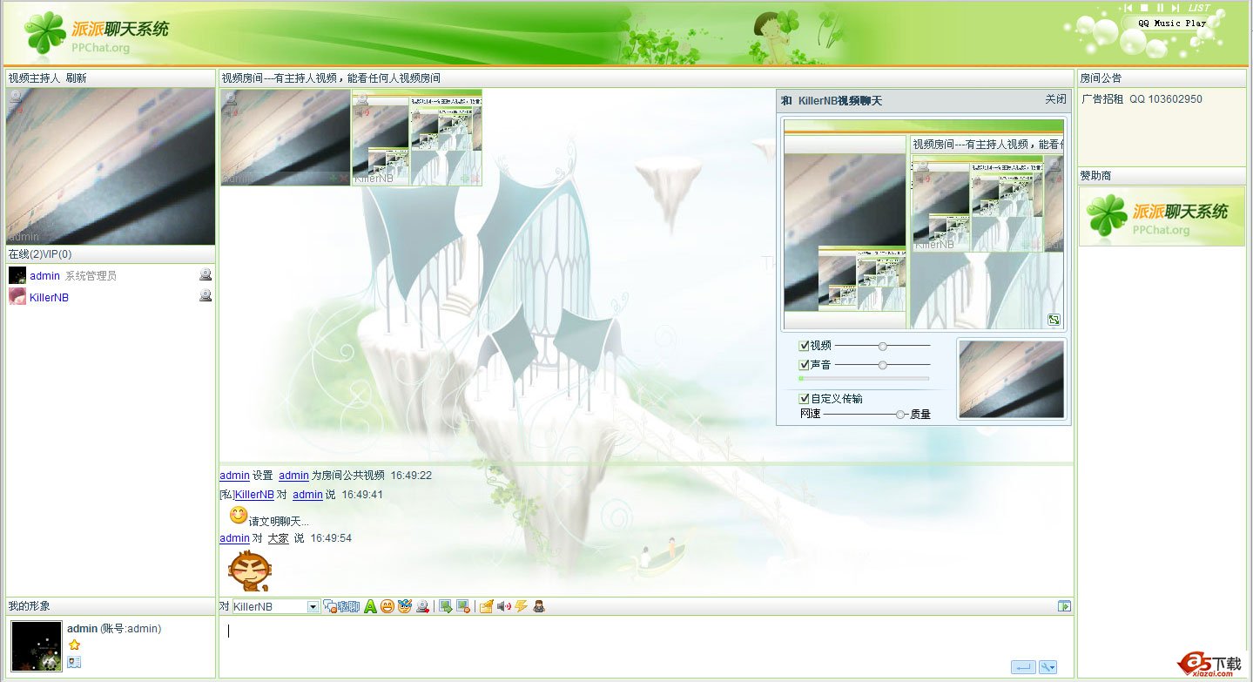Click the webcam icon on the host video panel
The width and height of the screenshot is (1253, 682).
(x=15, y=98)
